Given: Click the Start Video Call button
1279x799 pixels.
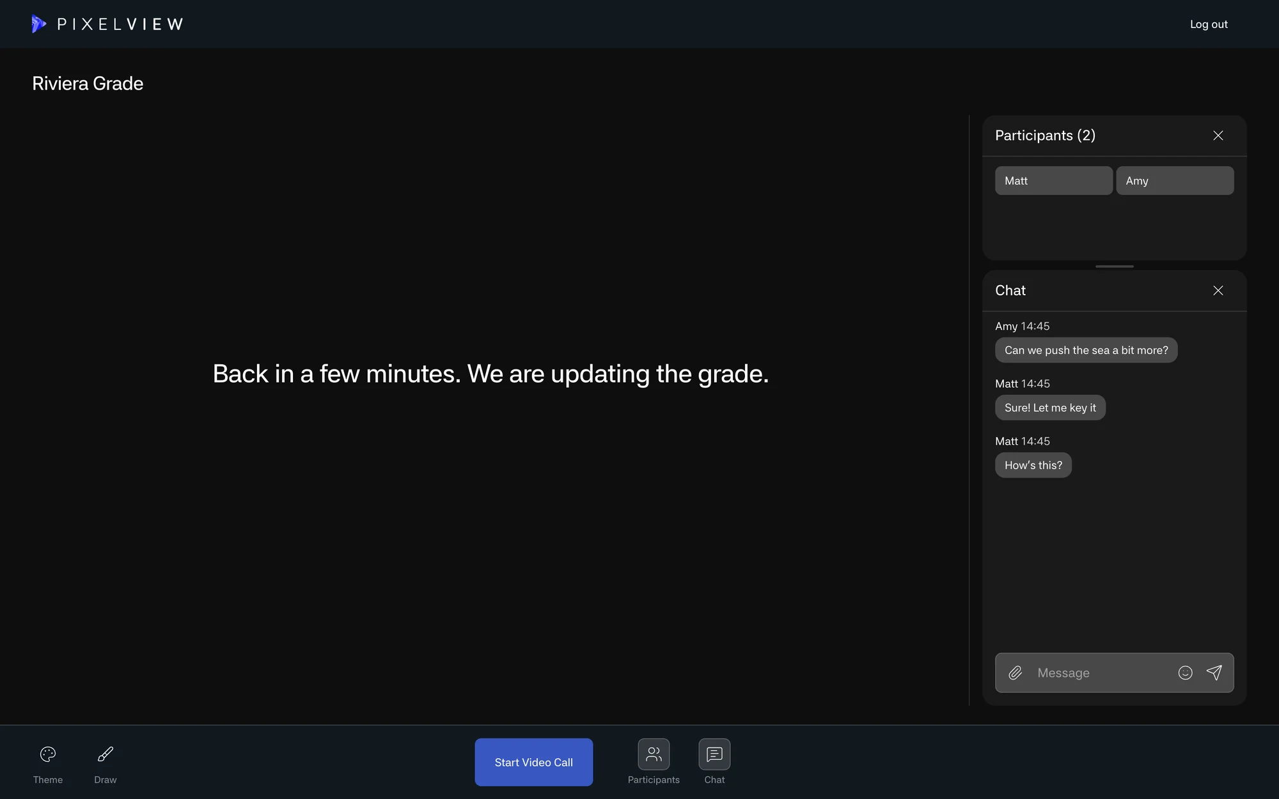Looking at the screenshot, I should [533, 762].
